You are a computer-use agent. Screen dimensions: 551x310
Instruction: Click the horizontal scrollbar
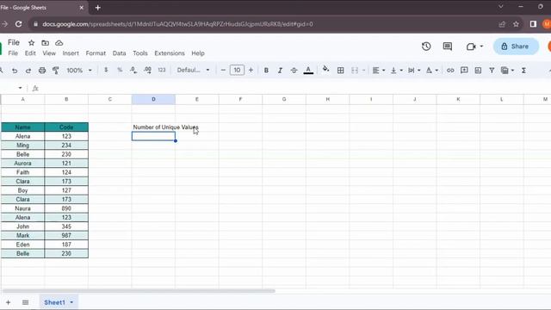(139, 291)
